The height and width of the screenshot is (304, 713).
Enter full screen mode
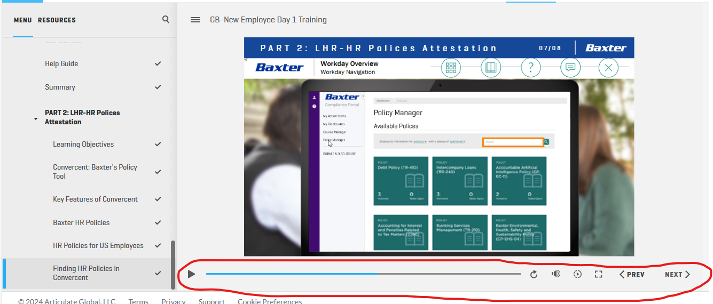coord(599,274)
